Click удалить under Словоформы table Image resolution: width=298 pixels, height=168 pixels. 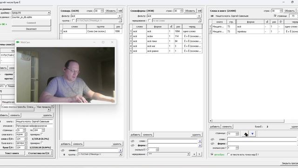click(x=196, y=135)
